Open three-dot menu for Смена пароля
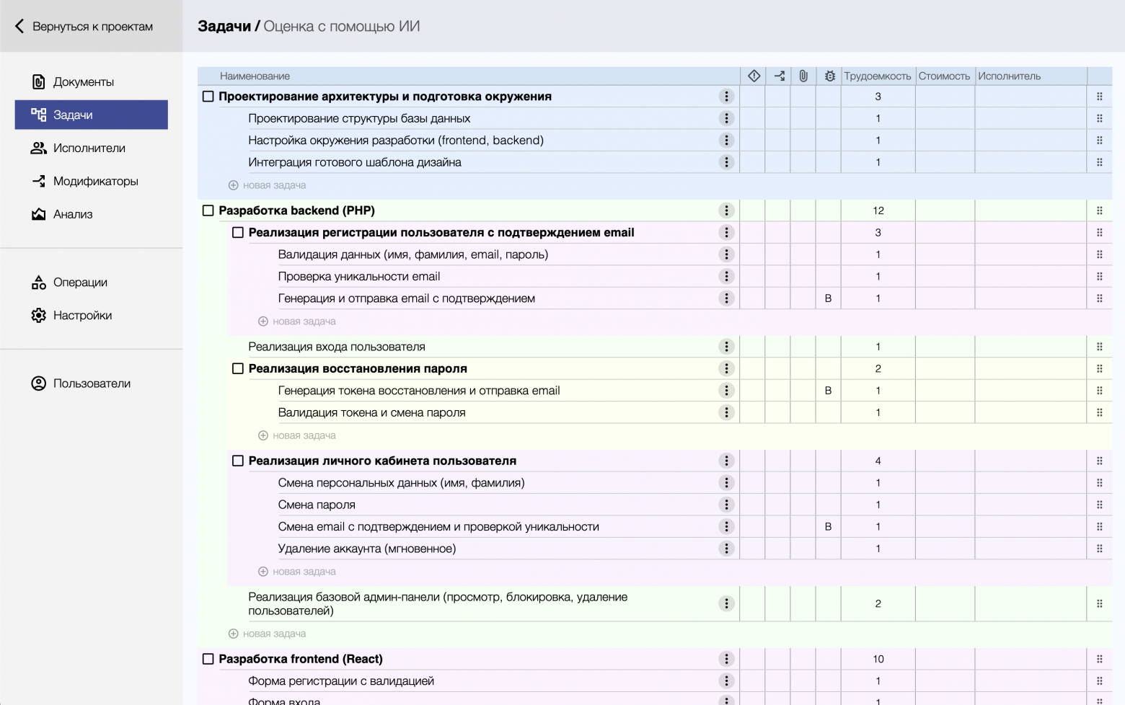The width and height of the screenshot is (1125, 705). 726,505
